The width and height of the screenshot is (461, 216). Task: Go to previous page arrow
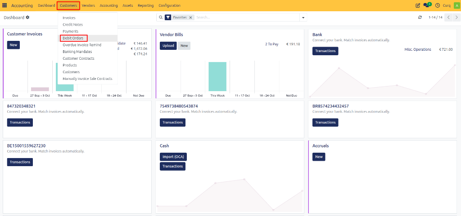(448, 18)
